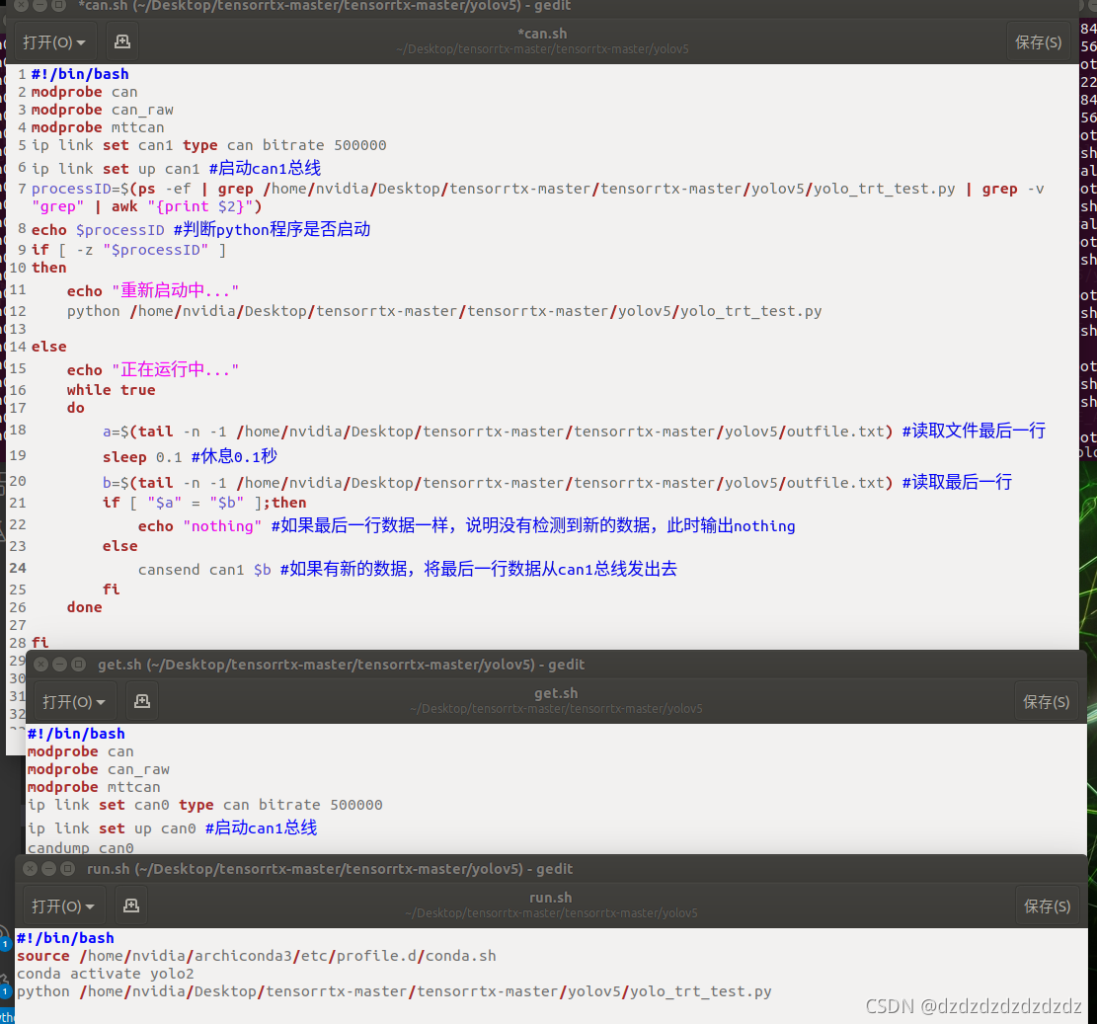Open the 打开(O) dropdown in run.sh window

(x=63, y=906)
